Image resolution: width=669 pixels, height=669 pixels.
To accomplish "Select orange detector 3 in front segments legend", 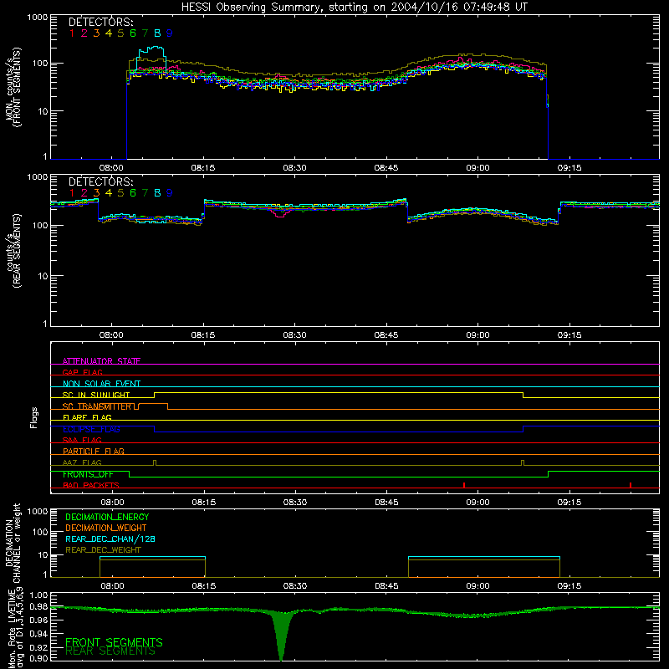I will 96,33.
